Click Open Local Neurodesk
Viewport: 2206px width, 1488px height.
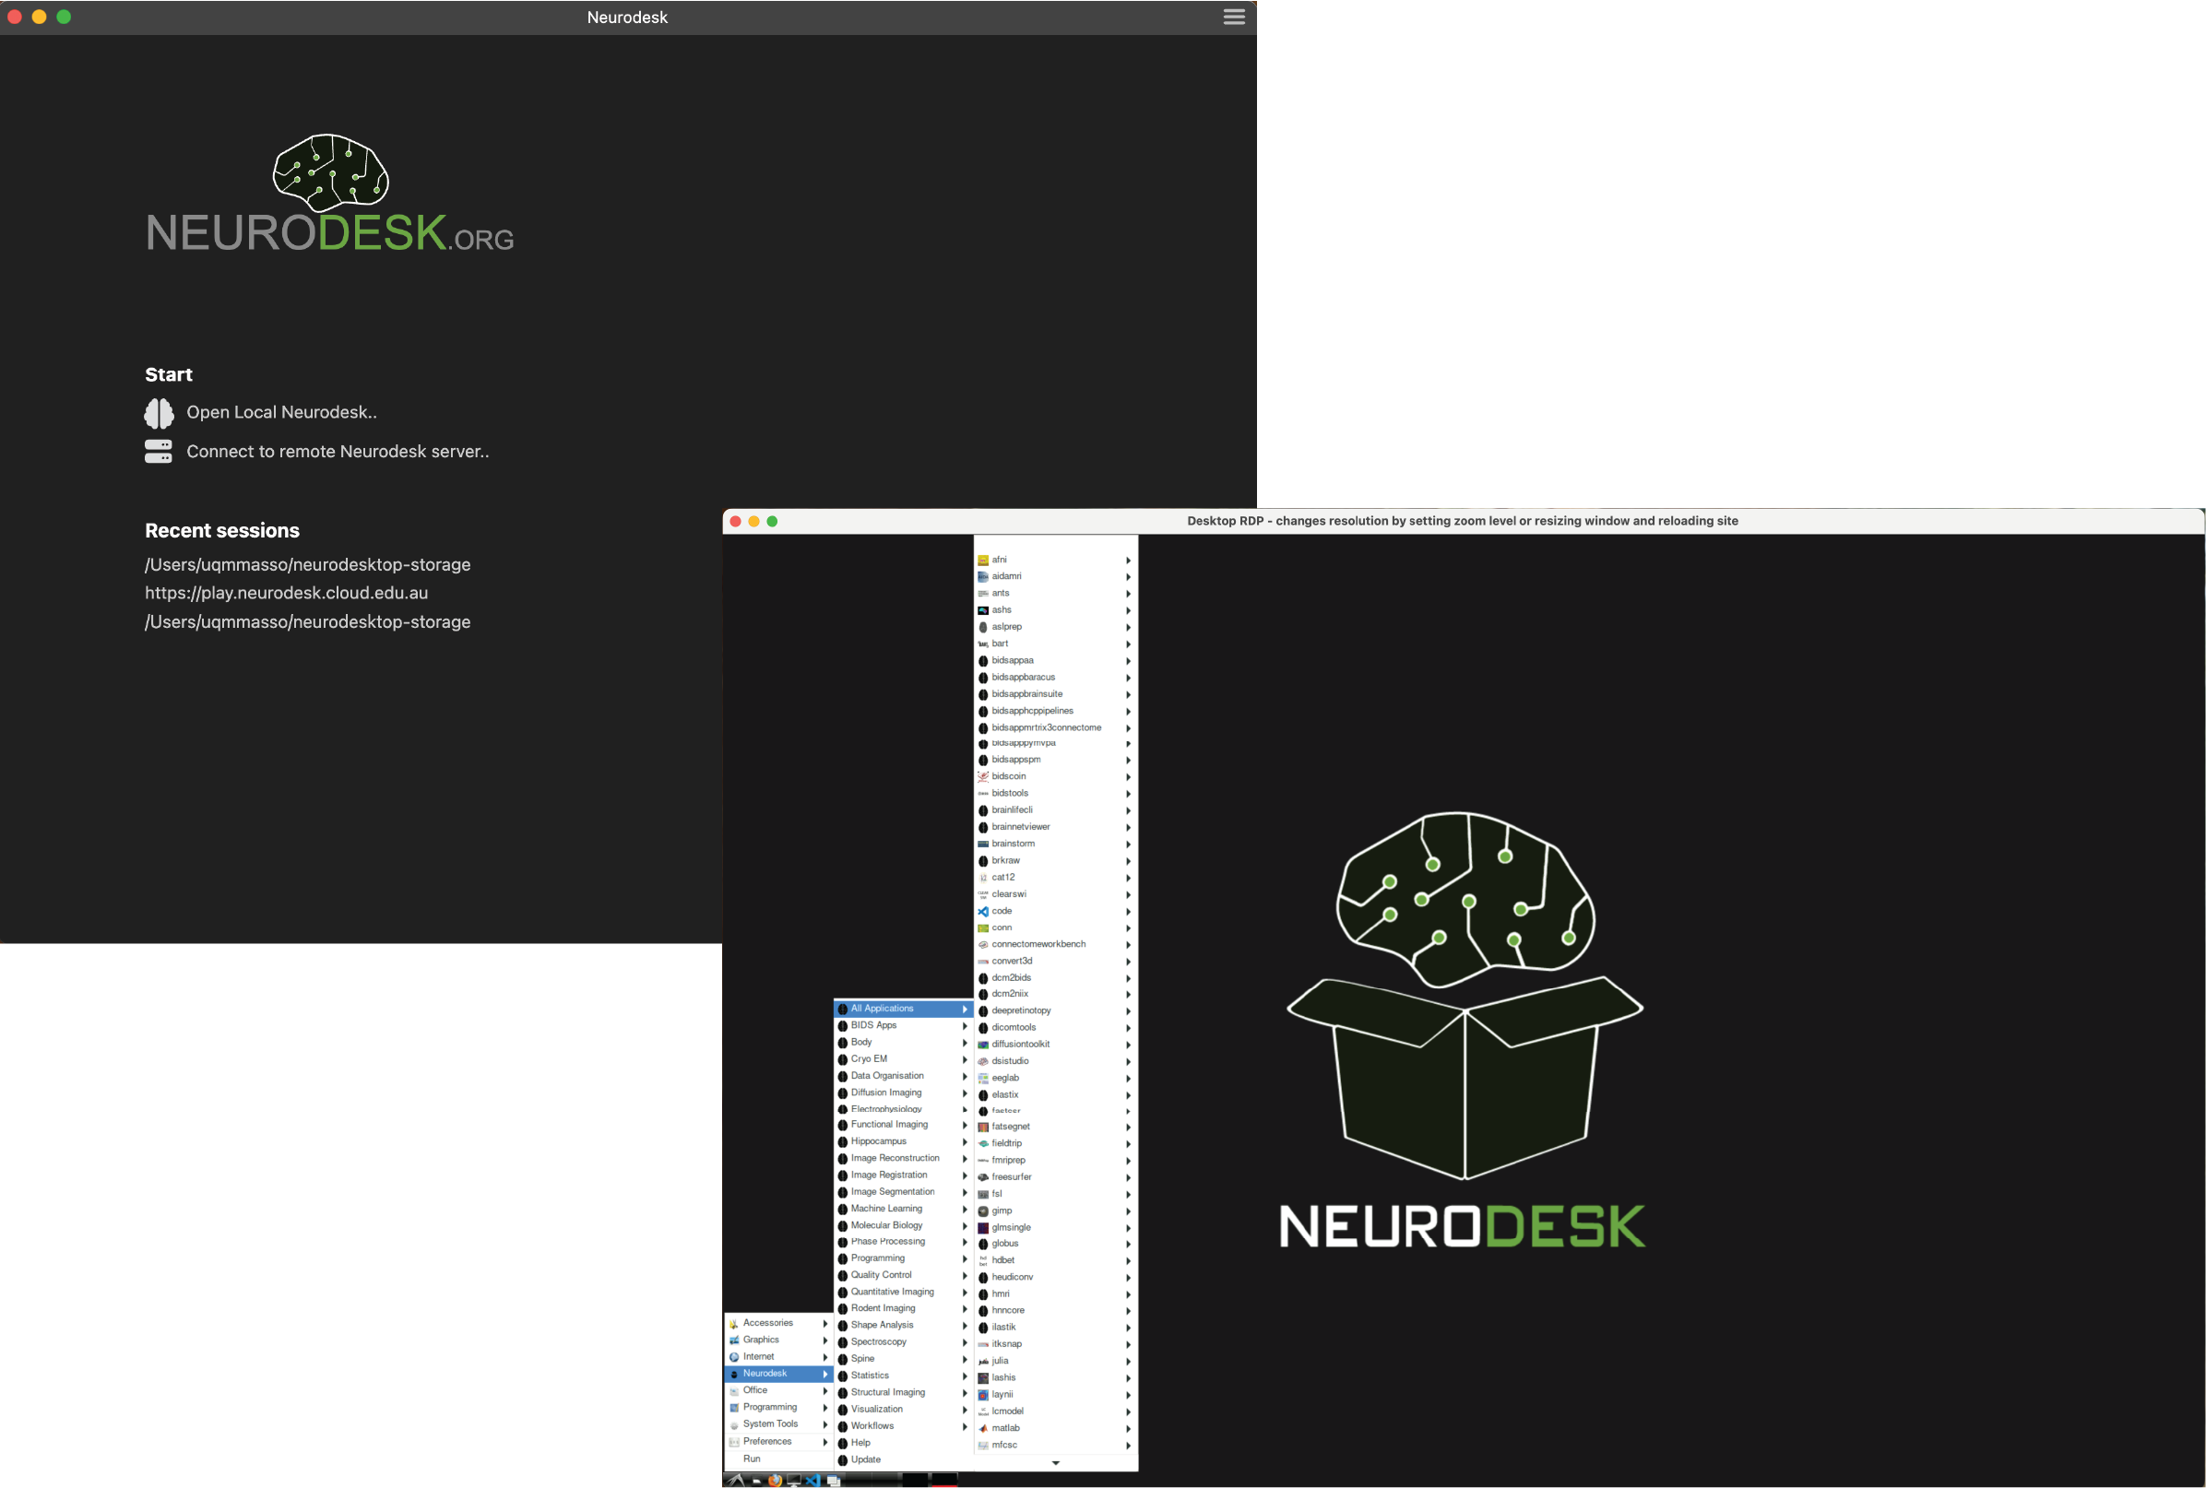281,412
